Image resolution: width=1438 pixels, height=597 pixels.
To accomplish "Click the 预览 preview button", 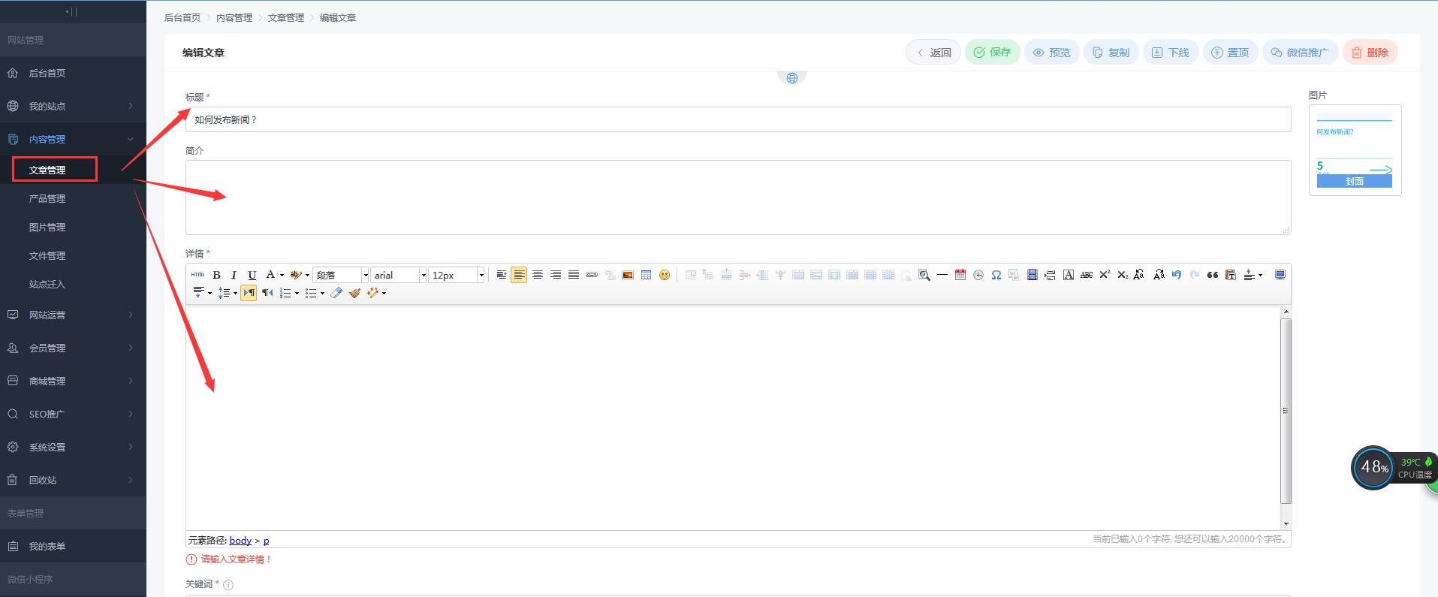I will 1051,52.
